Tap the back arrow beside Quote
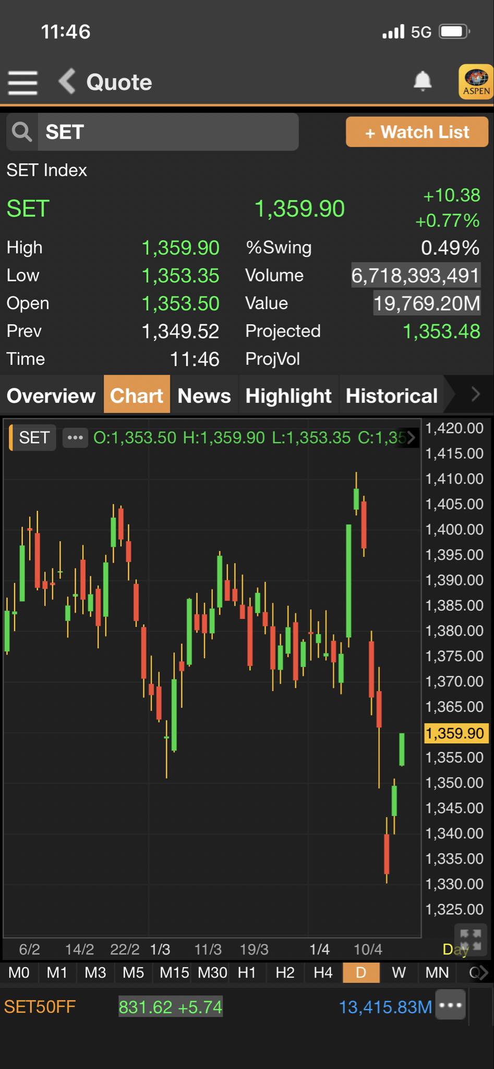 click(67, 82)
